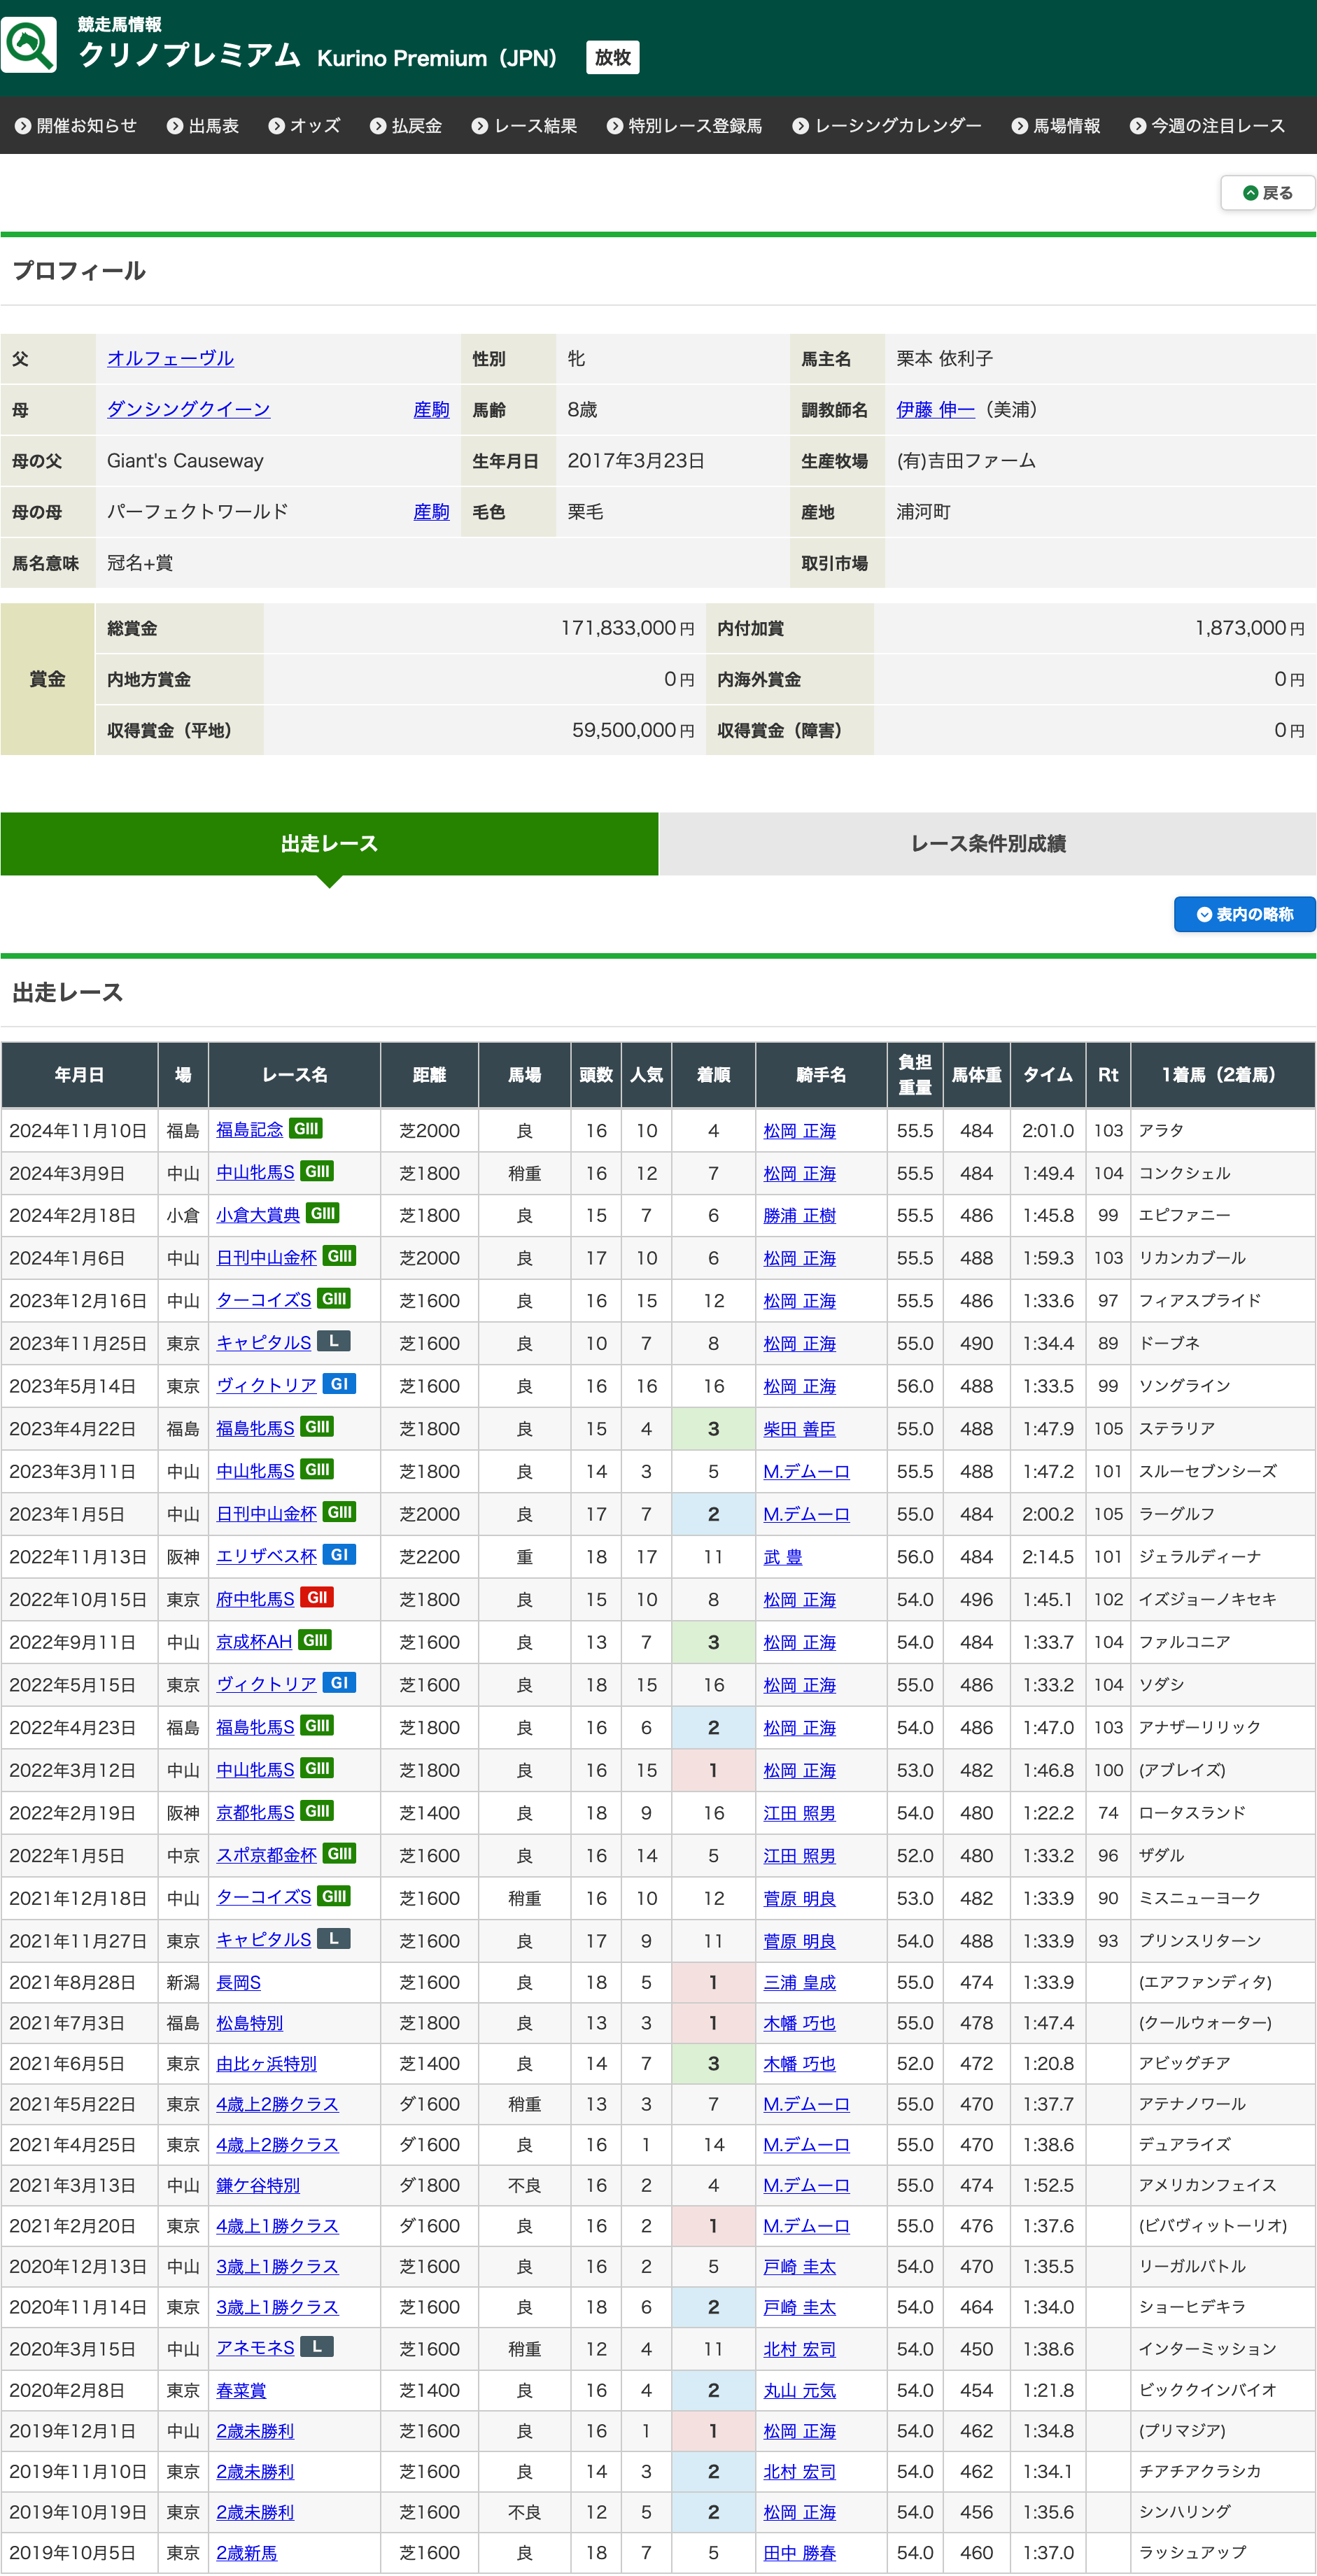Open アネモネS race link
Screen dimensions: 1317x2576
pos(256,2348)
